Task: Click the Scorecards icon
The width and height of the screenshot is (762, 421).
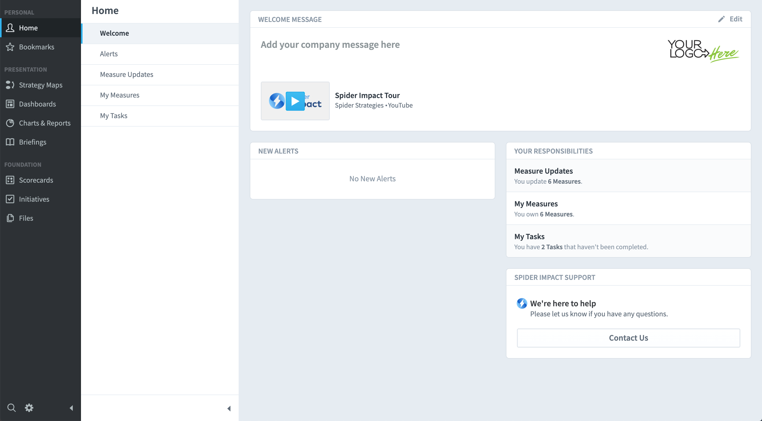Action: [x=10, y=180]
